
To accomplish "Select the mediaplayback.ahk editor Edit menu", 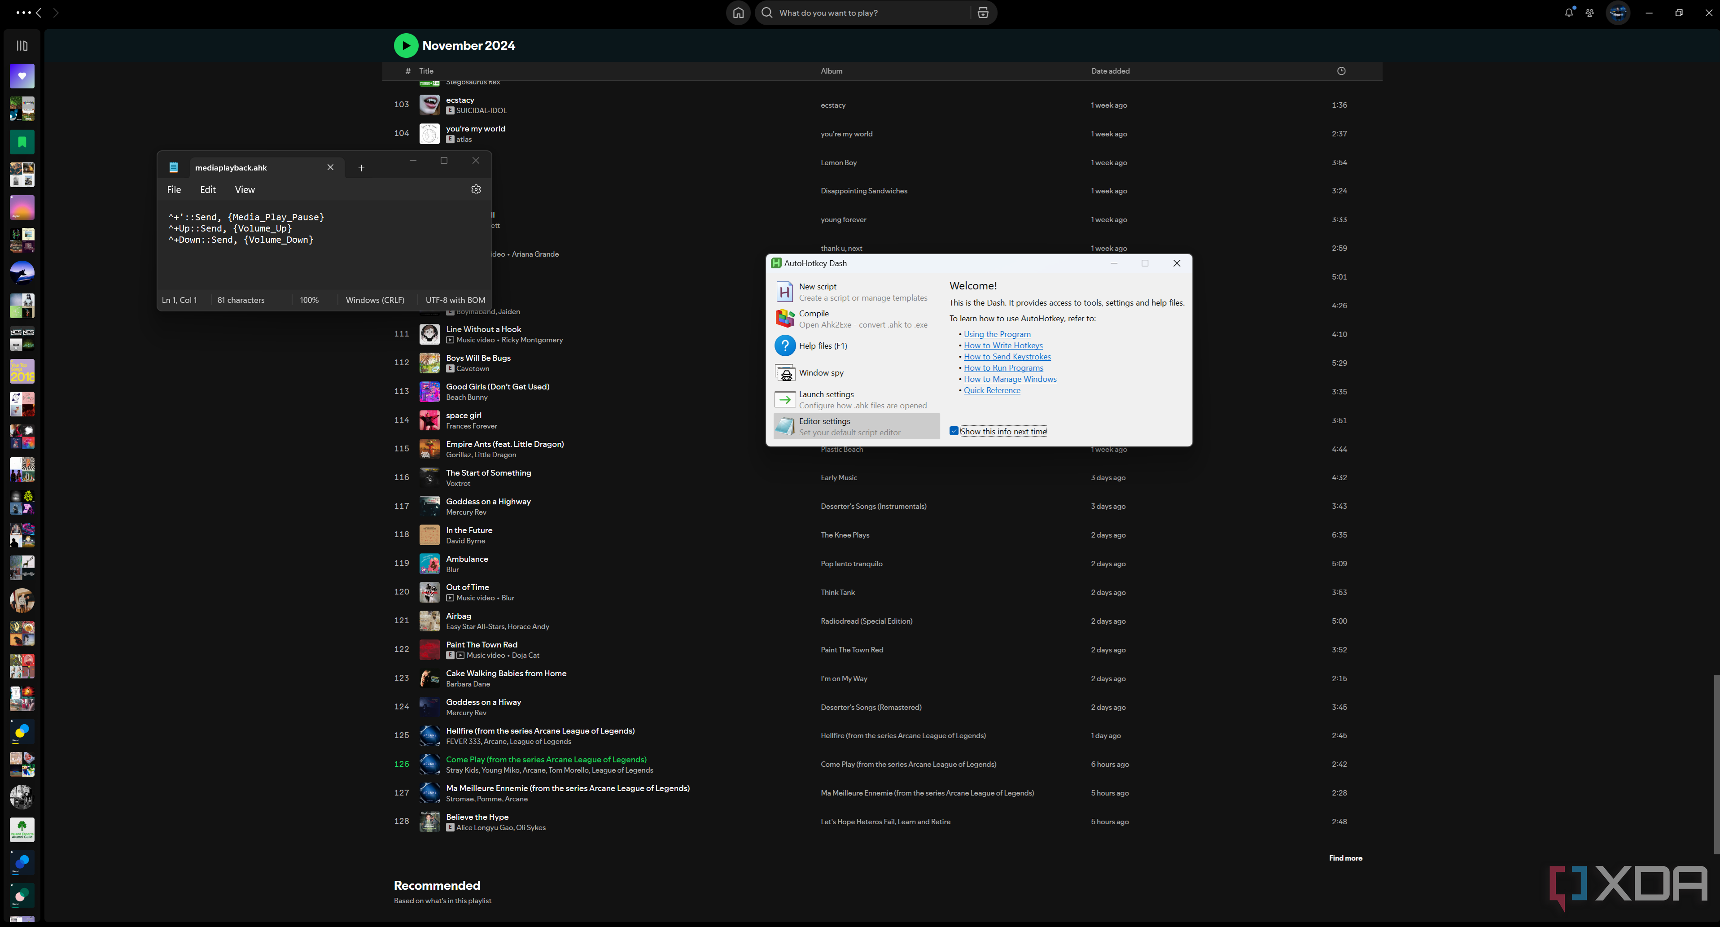I will coord(208,189).
